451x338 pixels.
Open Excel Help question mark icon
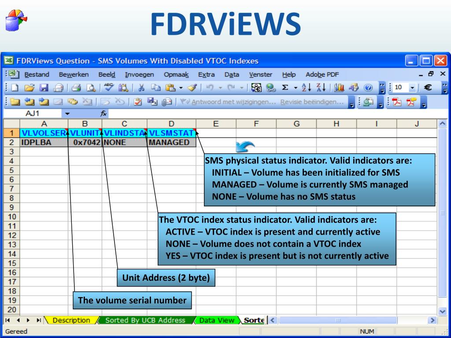368,88
